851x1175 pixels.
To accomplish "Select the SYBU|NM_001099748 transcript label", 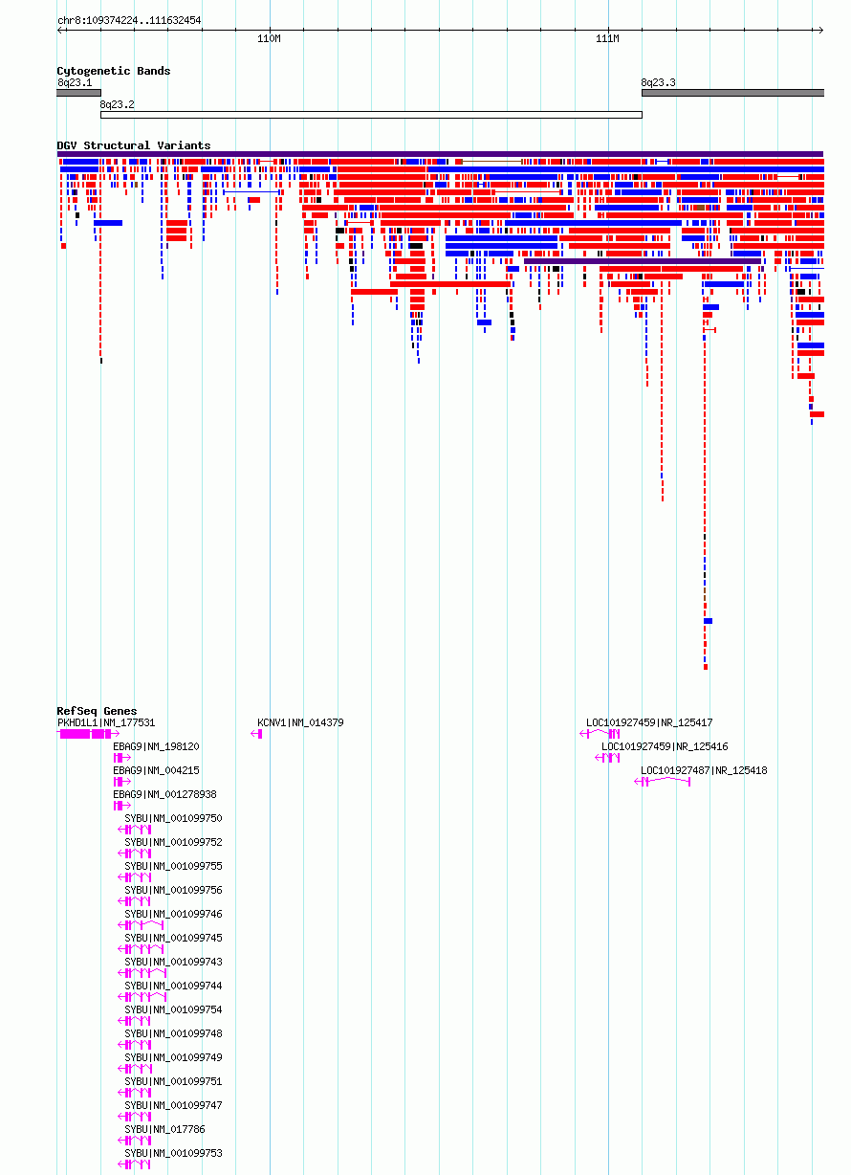I will coord(173,1033).
